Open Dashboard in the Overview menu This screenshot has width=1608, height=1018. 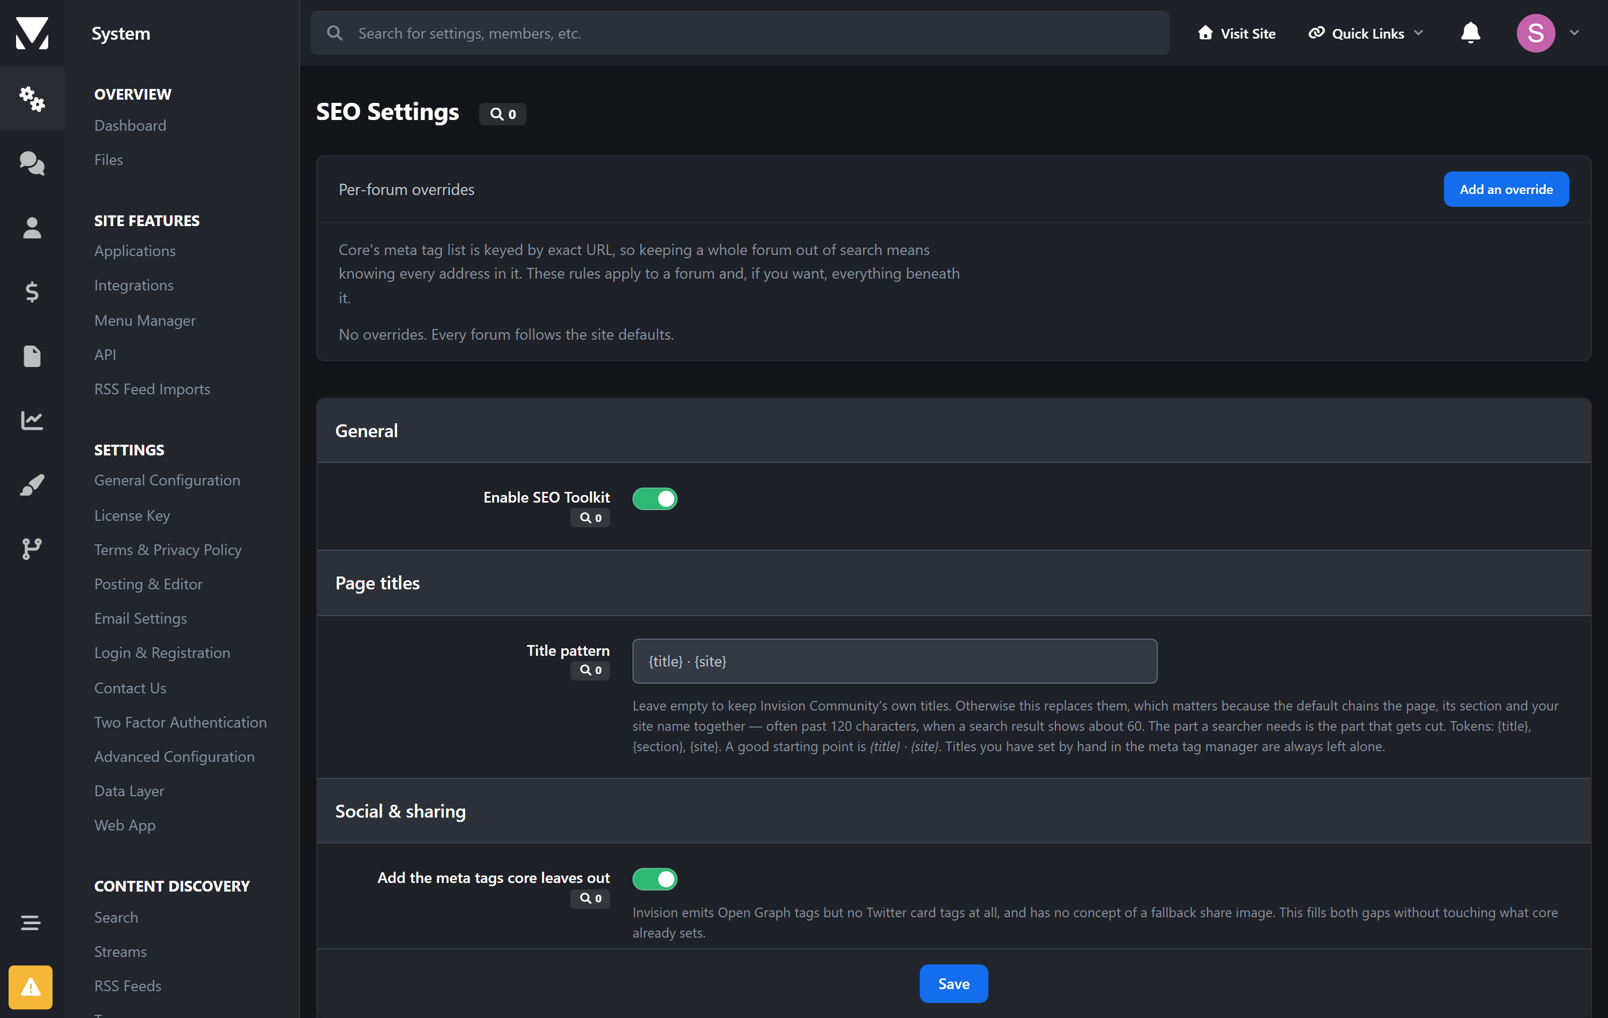point(130,125)
